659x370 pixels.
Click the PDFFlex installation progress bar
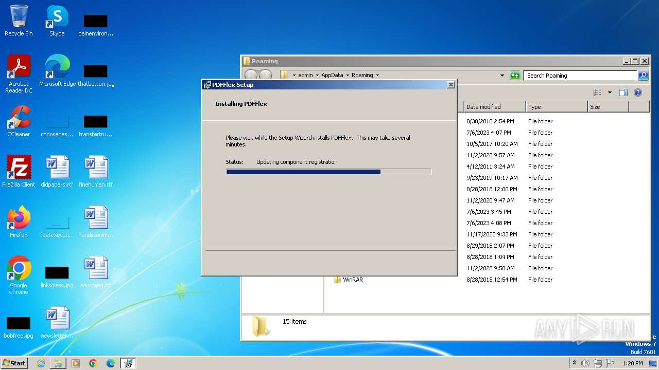point(328,172)
